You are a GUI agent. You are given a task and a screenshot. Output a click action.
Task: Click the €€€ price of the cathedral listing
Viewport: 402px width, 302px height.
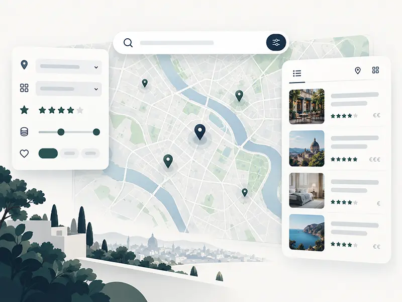375,160
